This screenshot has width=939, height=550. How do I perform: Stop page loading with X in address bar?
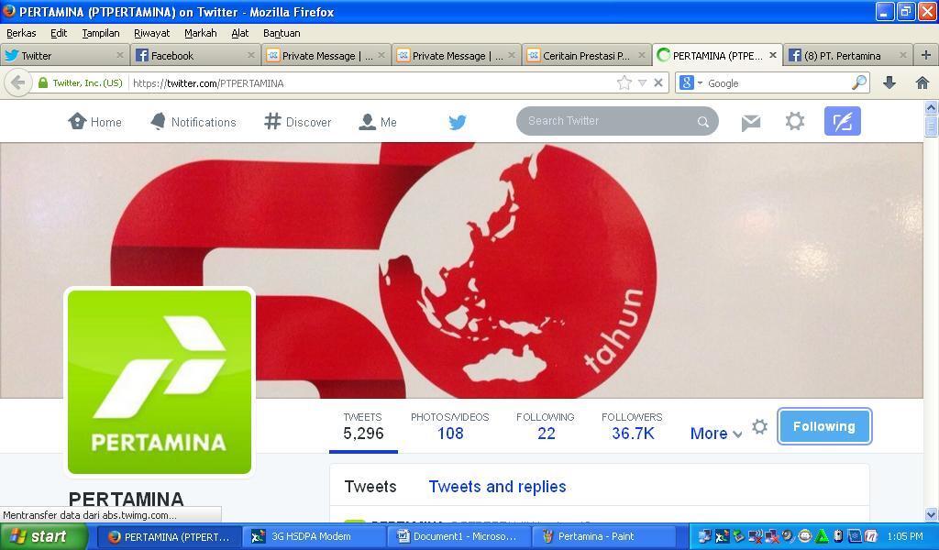pos(658,82)
